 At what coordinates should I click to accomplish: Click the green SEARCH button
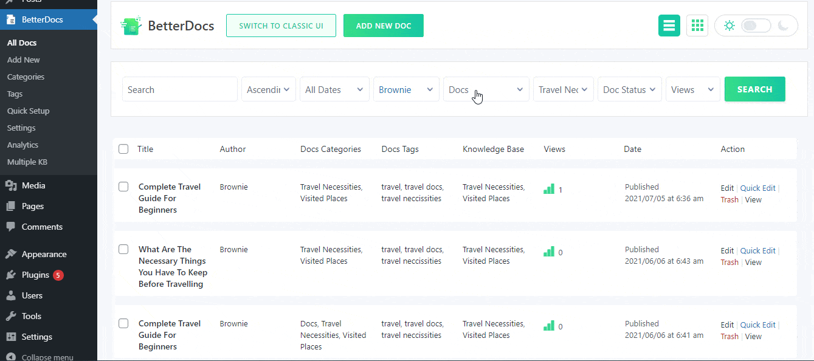(755, 89)
